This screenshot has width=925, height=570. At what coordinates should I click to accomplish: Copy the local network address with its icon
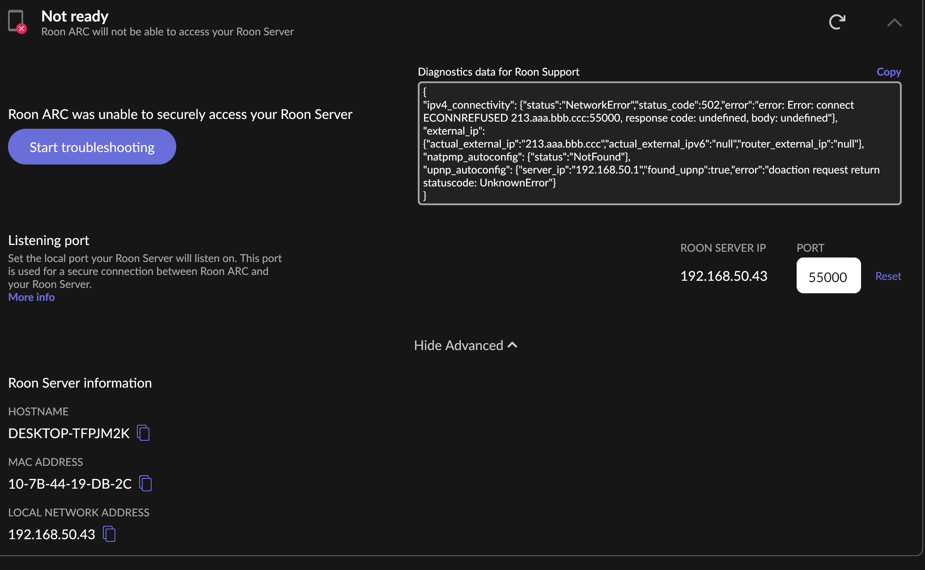[x=109, y=534]
